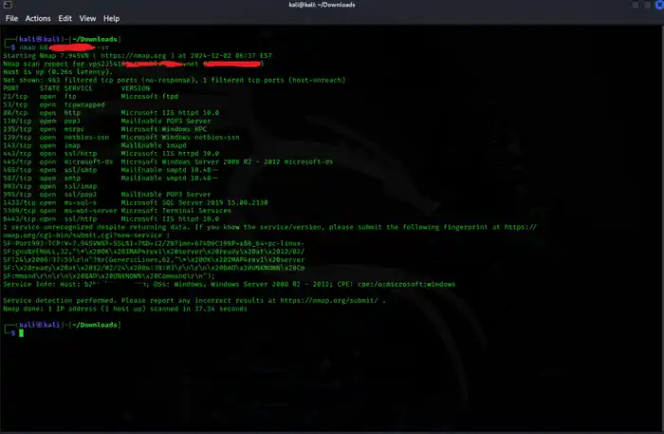Screen dimensions: 664x434
Task: Close the terminal window with the blue button
Action: point(660,5)
